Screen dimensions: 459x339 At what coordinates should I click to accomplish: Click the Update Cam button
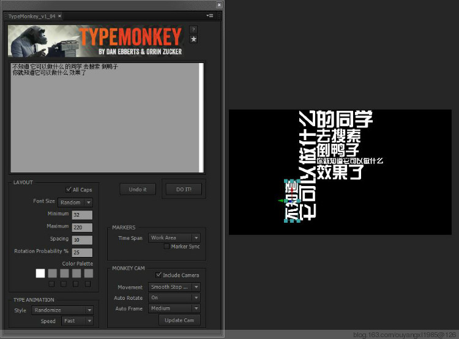pyautogui.click(x=179, y=320)
